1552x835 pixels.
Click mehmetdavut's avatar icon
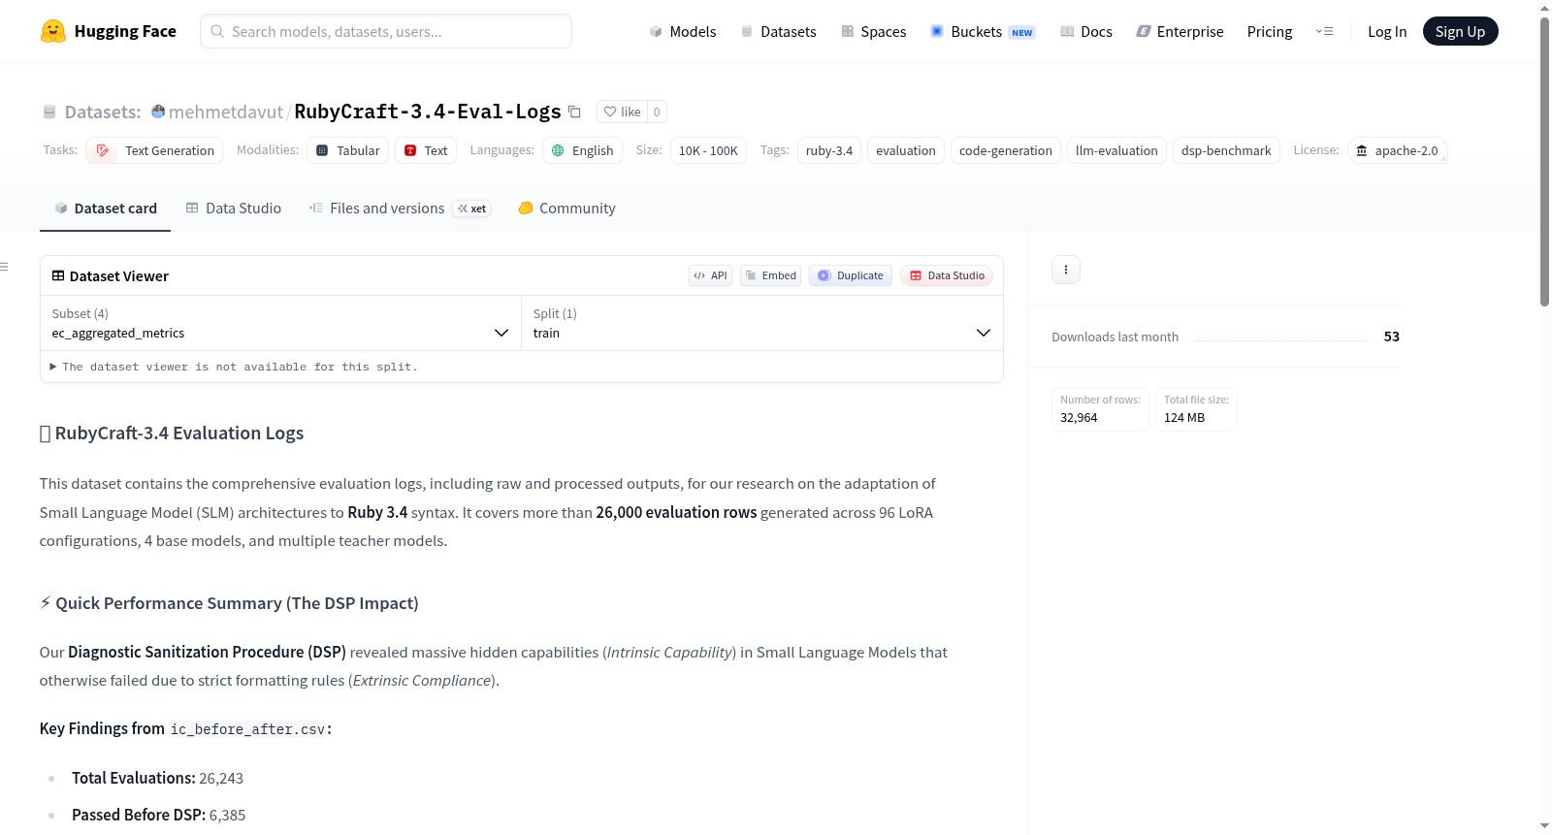point(158,112)
